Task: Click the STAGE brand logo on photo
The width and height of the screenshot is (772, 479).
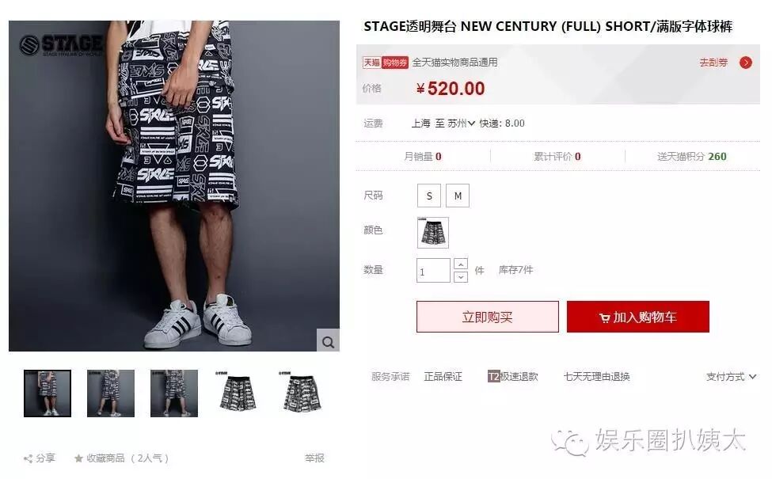Action: pos(62,45)
